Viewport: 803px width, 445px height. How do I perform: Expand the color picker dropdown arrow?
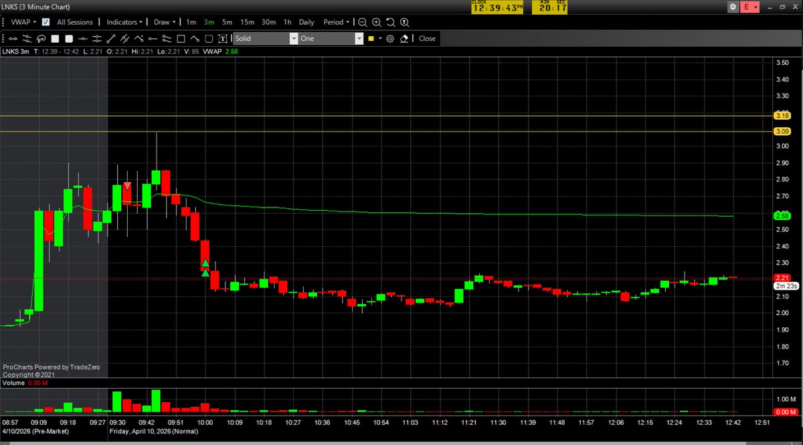coord(380,39)
